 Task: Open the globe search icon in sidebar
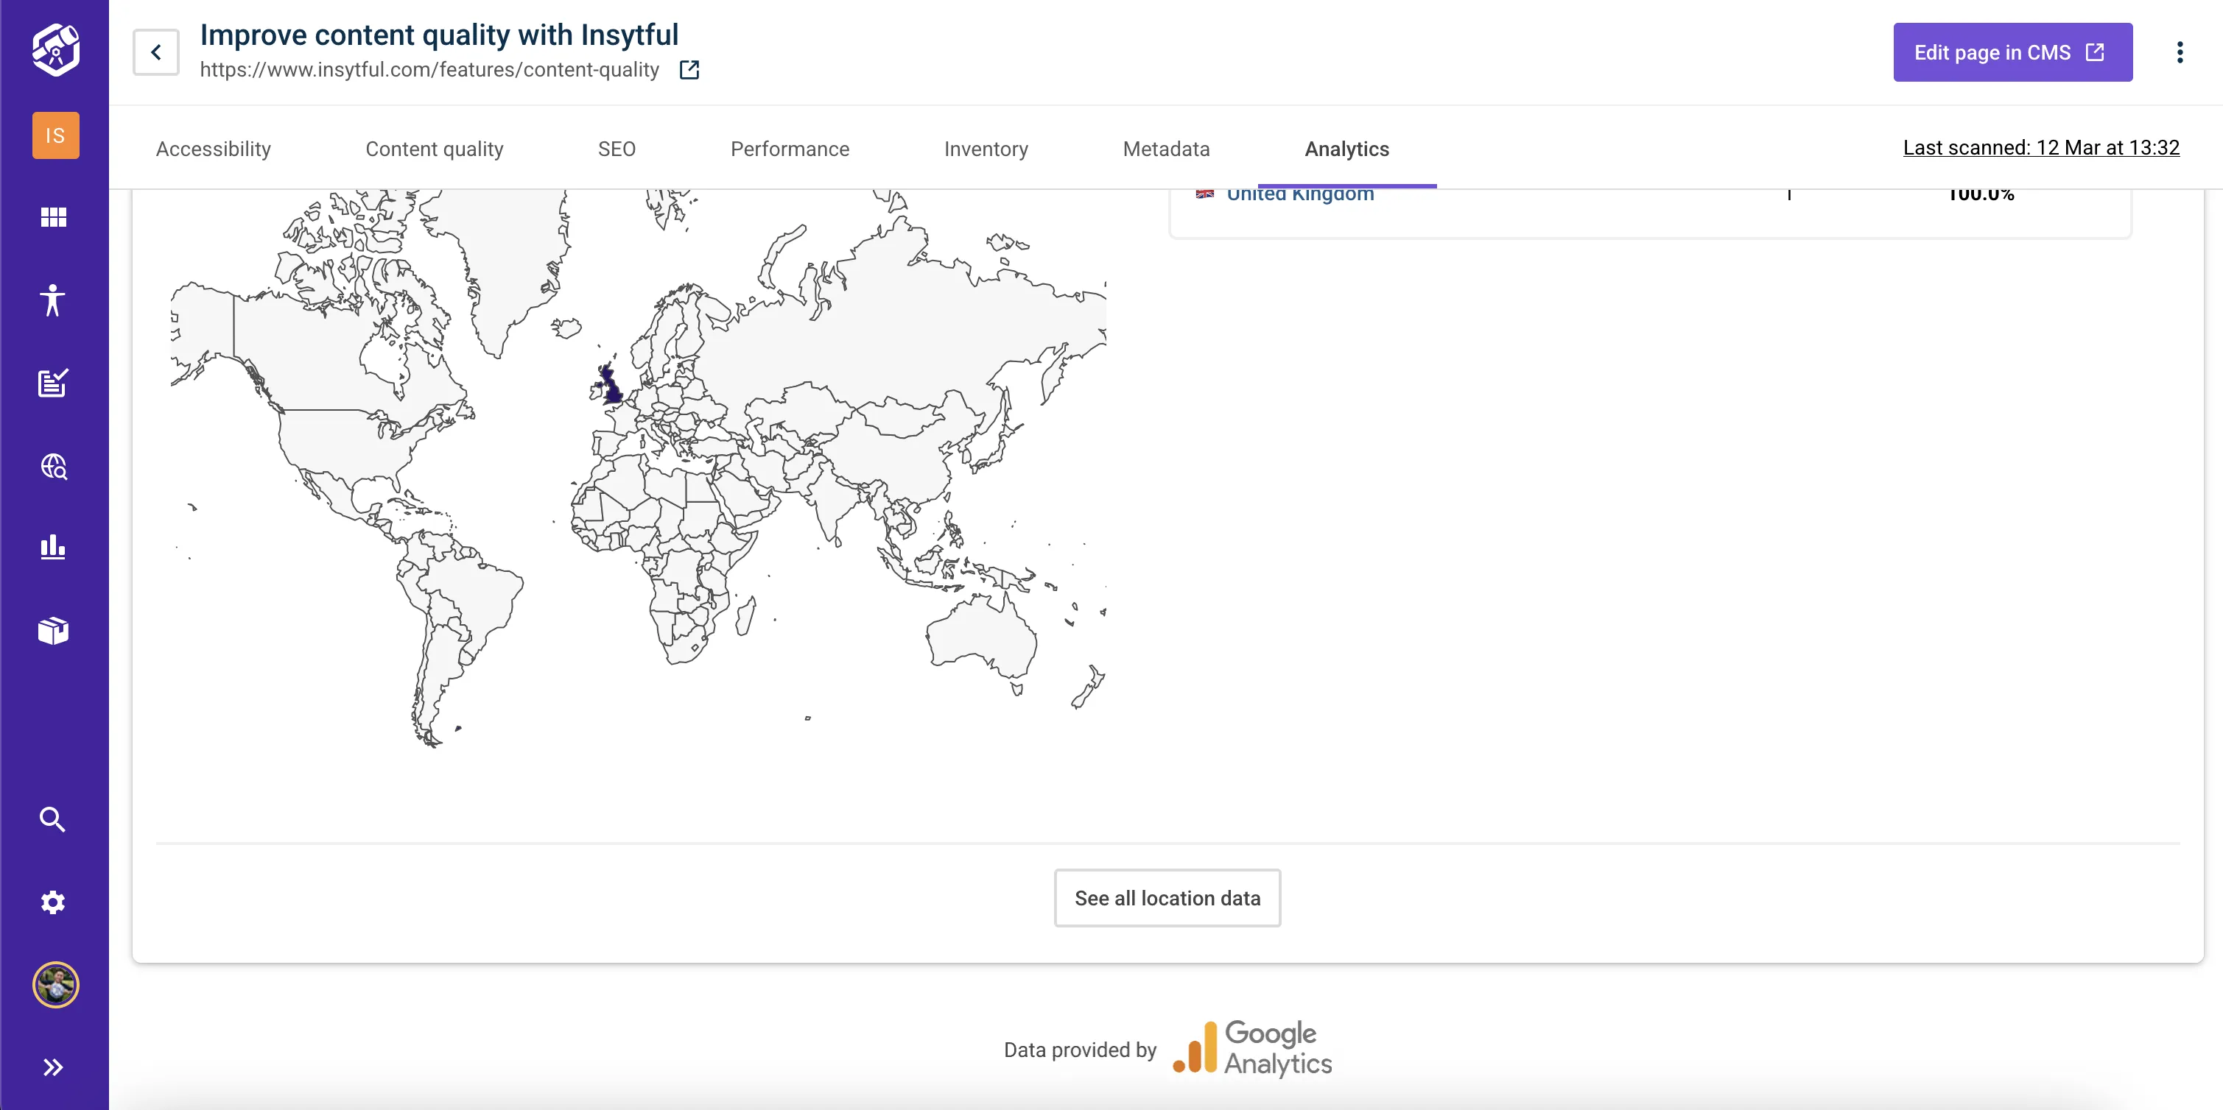pos(54,467)
